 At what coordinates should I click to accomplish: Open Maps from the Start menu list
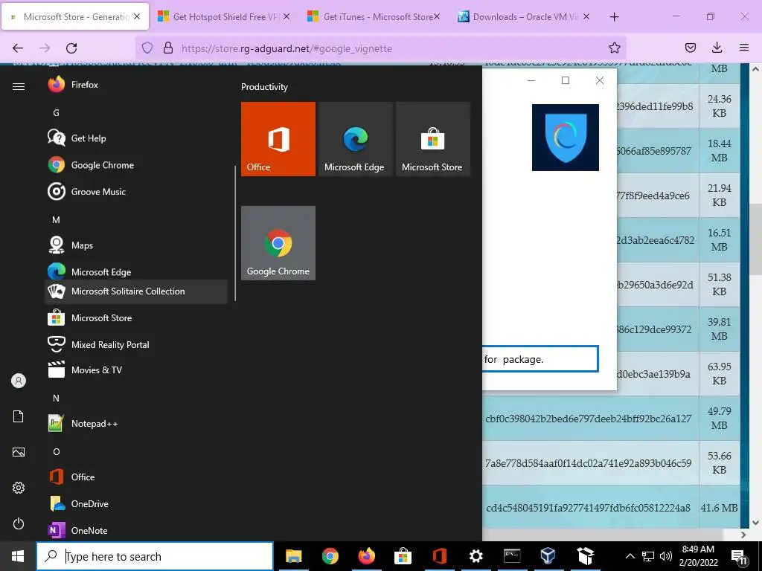(136, 245)
